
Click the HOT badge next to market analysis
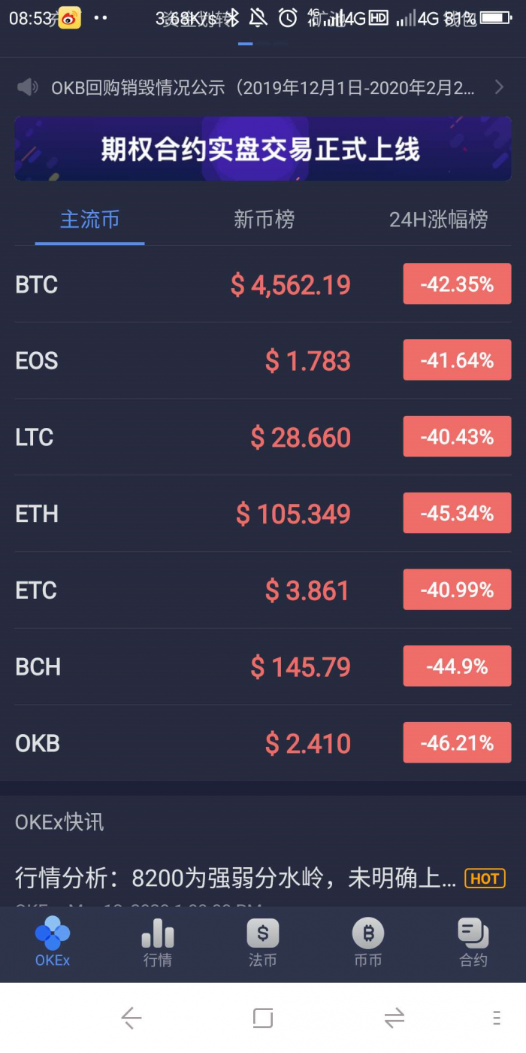point(485,879)
